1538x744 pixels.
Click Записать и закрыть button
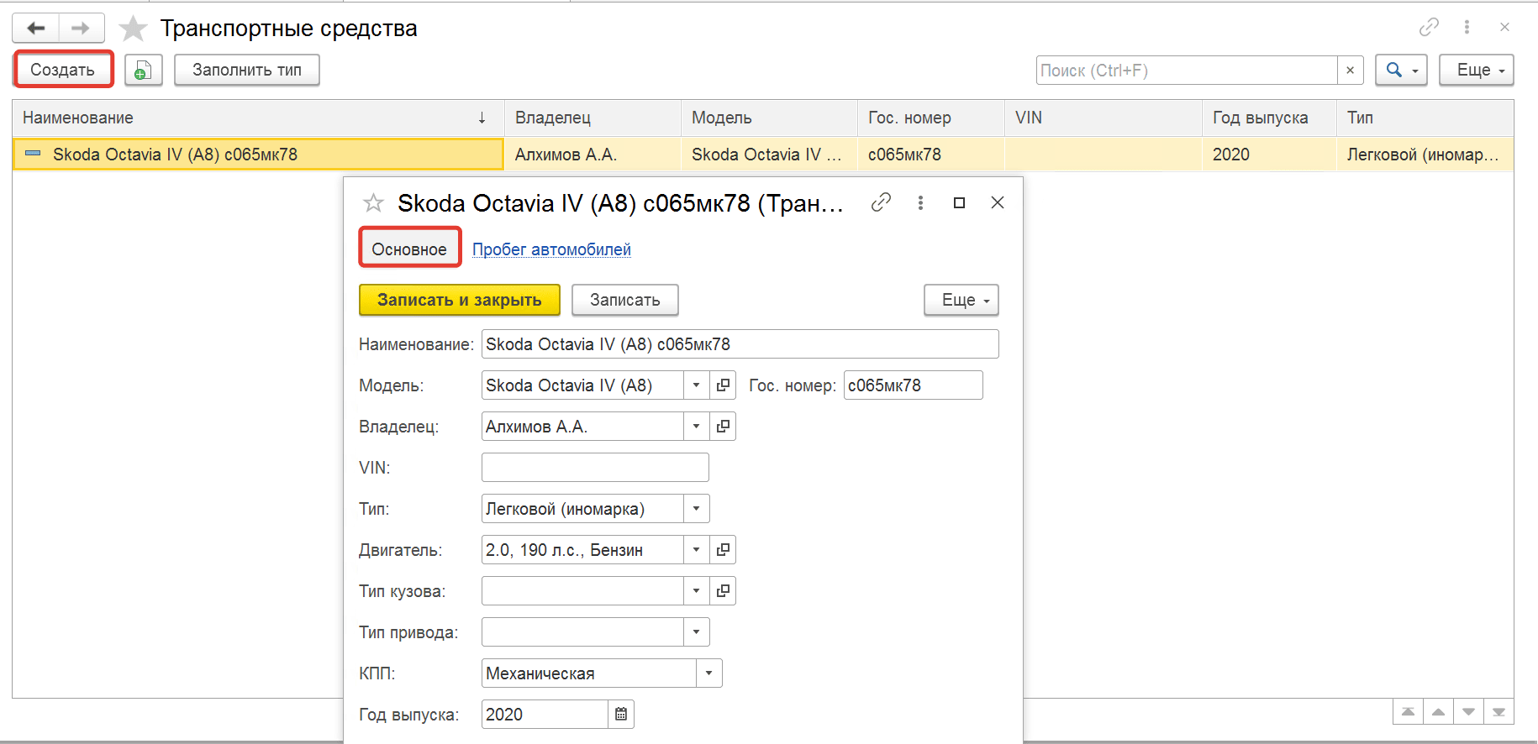point(460,300)
